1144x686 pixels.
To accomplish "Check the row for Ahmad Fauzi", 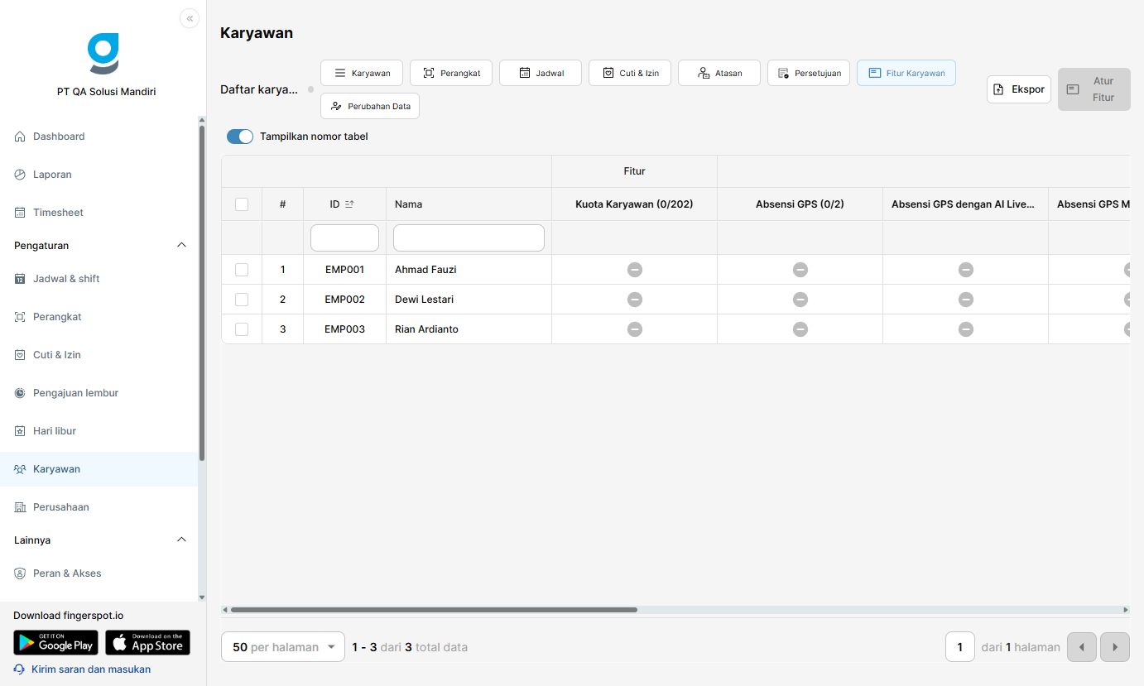I will [x=242, y=270].
